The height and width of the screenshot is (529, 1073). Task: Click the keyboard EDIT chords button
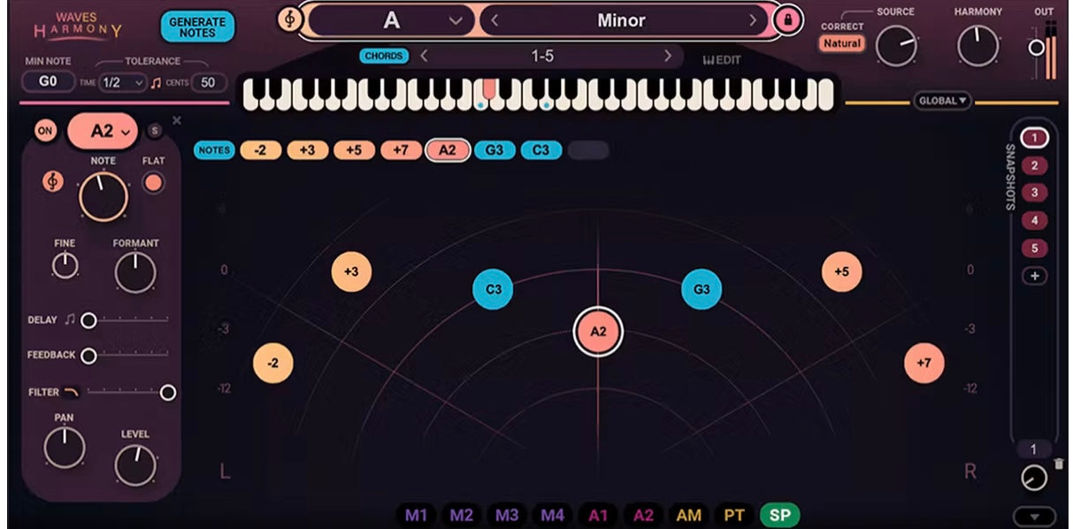(721, 60)
